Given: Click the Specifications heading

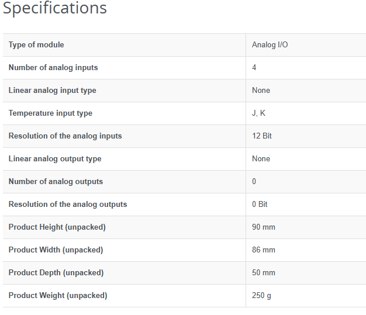Looking at the screenshot, I should click(x=55, y=9).
